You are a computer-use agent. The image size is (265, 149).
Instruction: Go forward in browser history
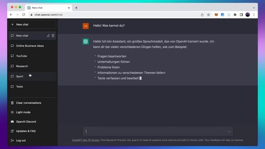[17, 15]
